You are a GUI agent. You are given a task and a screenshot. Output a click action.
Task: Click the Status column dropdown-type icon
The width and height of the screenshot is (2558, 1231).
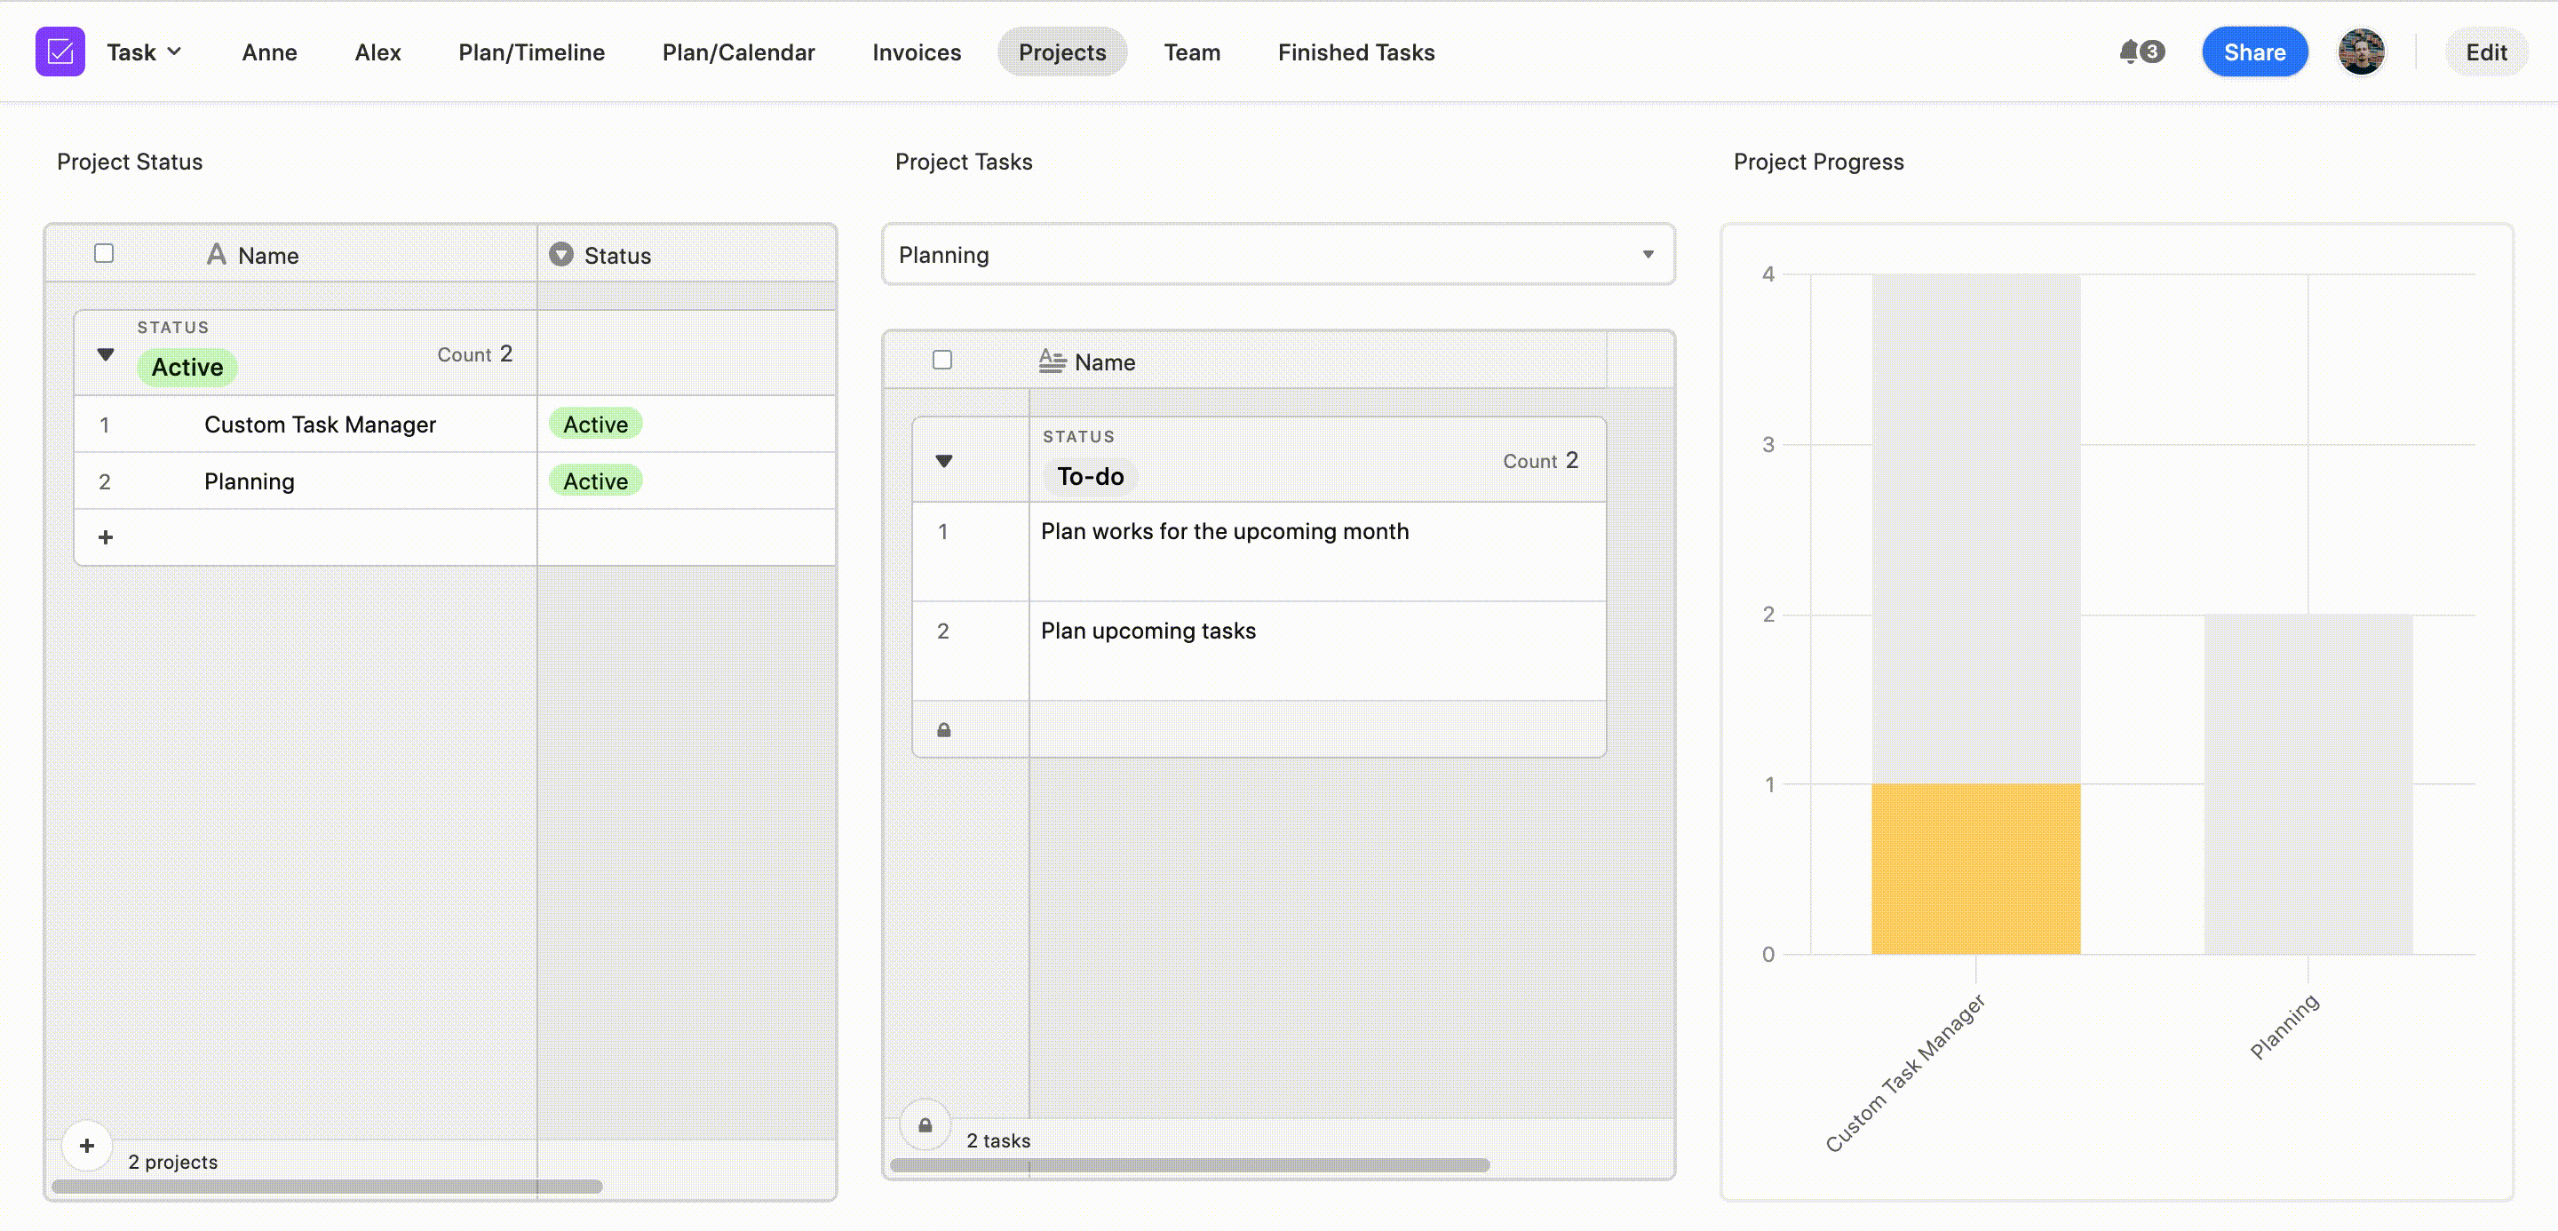coord(561,254)
